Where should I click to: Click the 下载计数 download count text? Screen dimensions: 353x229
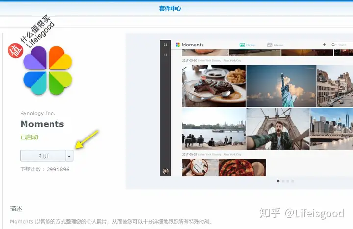point(45,169)
